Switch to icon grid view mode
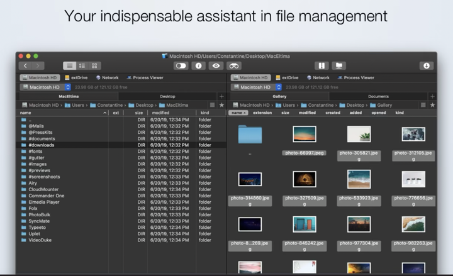453x276 pixels. click(94, 66)
